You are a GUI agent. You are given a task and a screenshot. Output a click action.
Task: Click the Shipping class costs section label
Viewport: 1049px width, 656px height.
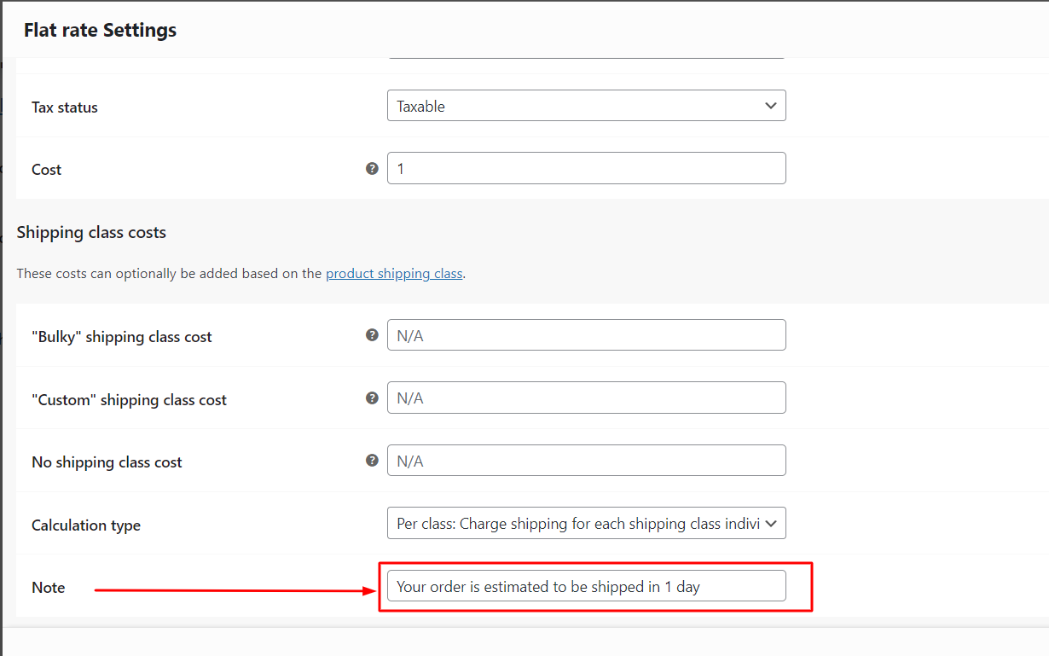(91, 231)
